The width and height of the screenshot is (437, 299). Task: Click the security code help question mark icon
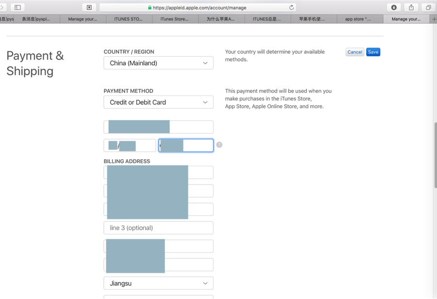pyautogui.click(x=219, y=145)
